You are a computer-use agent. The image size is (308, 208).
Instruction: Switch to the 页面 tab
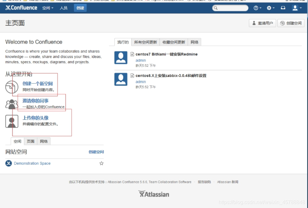[x=31, y=141]
